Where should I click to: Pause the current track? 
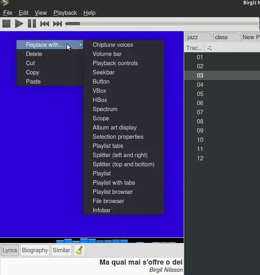tap(32, 24)
